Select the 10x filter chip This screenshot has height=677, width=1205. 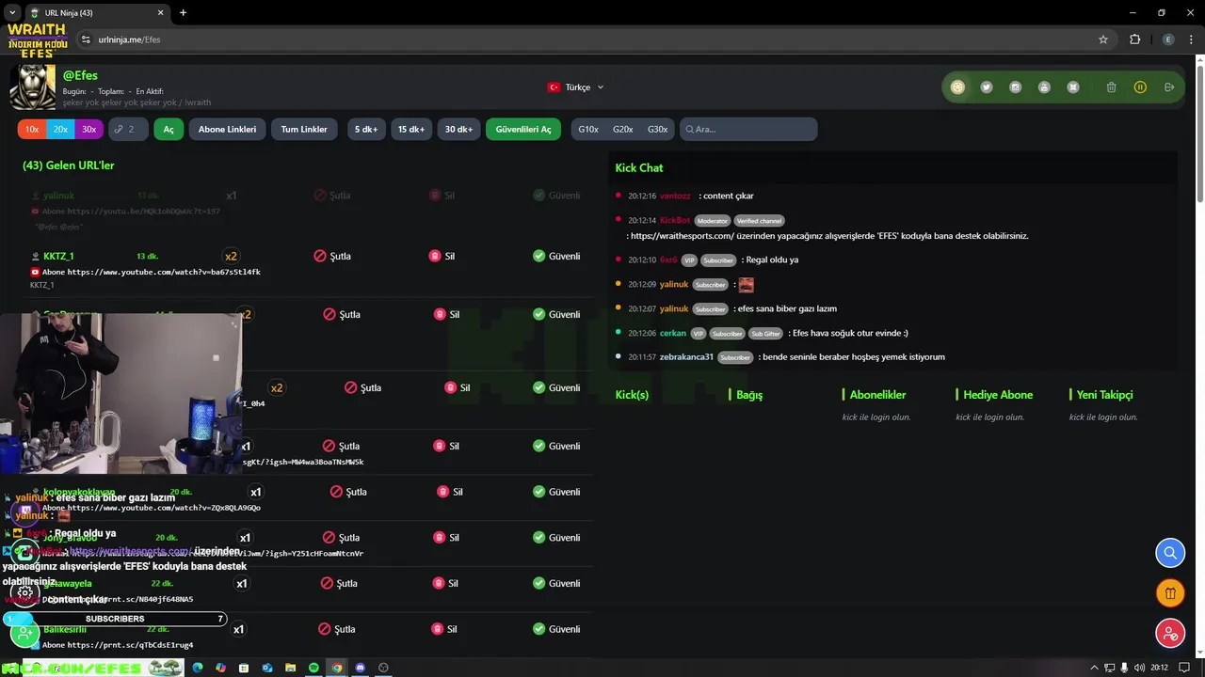[x=32, y=129]
